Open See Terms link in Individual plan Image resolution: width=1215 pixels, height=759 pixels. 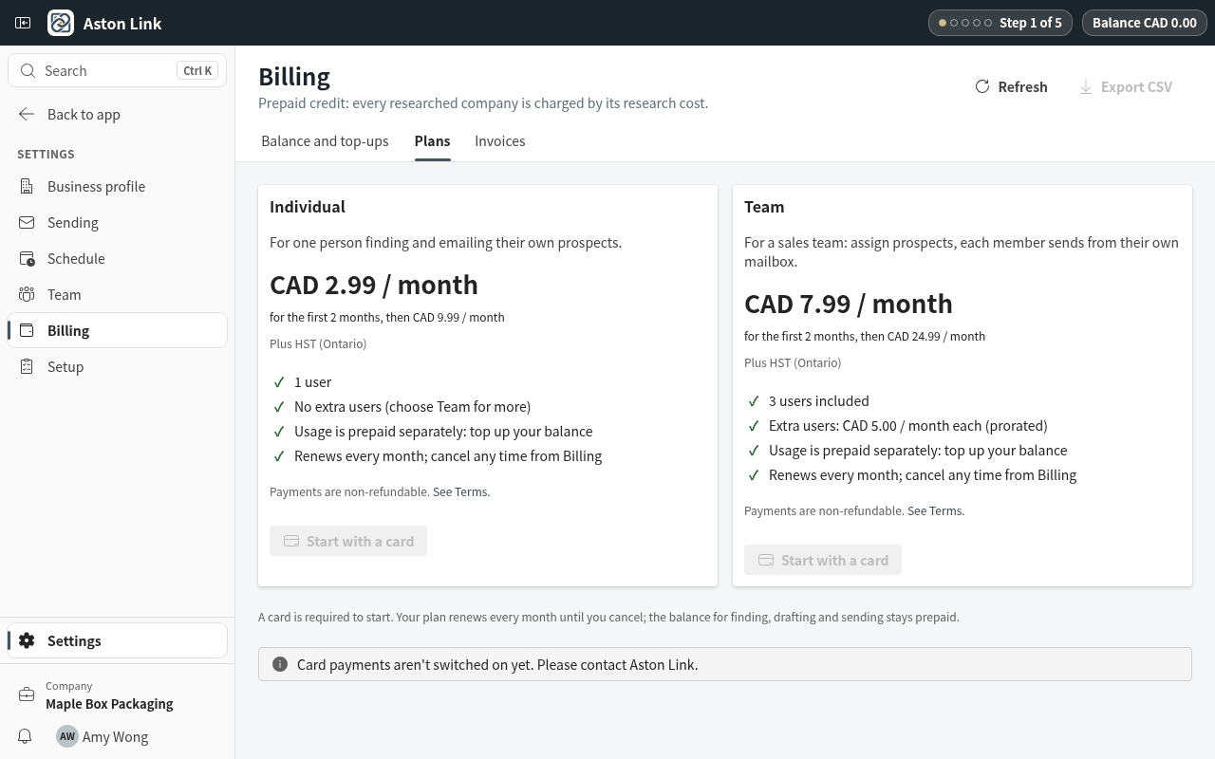pos(459,491)
